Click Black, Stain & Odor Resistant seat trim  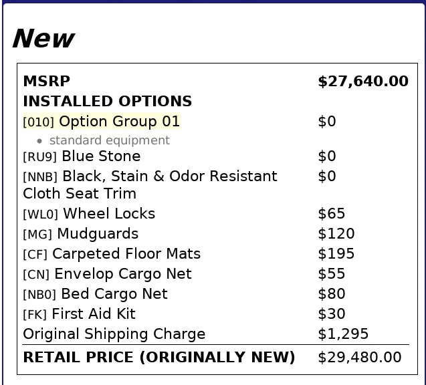point(150,184)
